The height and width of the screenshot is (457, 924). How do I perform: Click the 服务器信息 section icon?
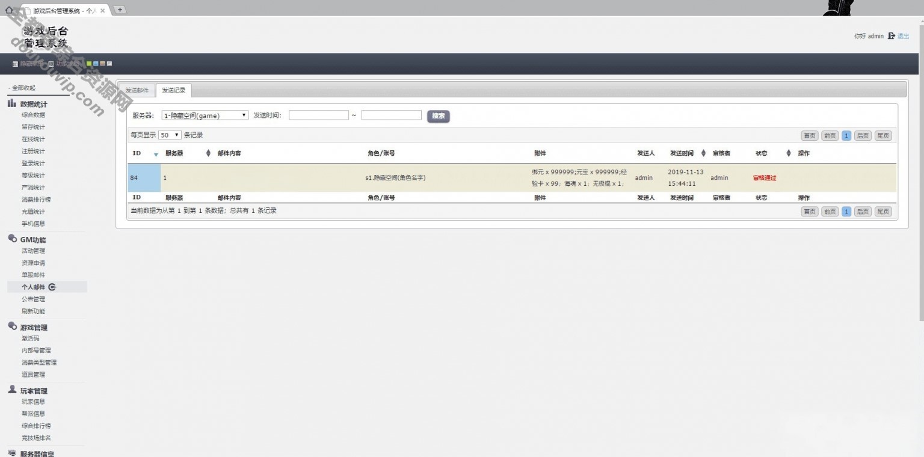pyautogui.click(x=12, y=453)
